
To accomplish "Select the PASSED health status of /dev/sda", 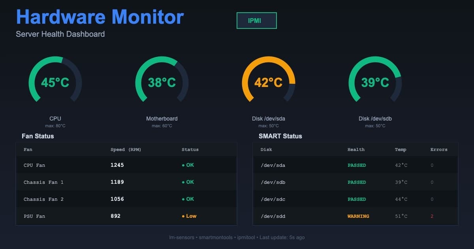I will [x=357, y=165].
